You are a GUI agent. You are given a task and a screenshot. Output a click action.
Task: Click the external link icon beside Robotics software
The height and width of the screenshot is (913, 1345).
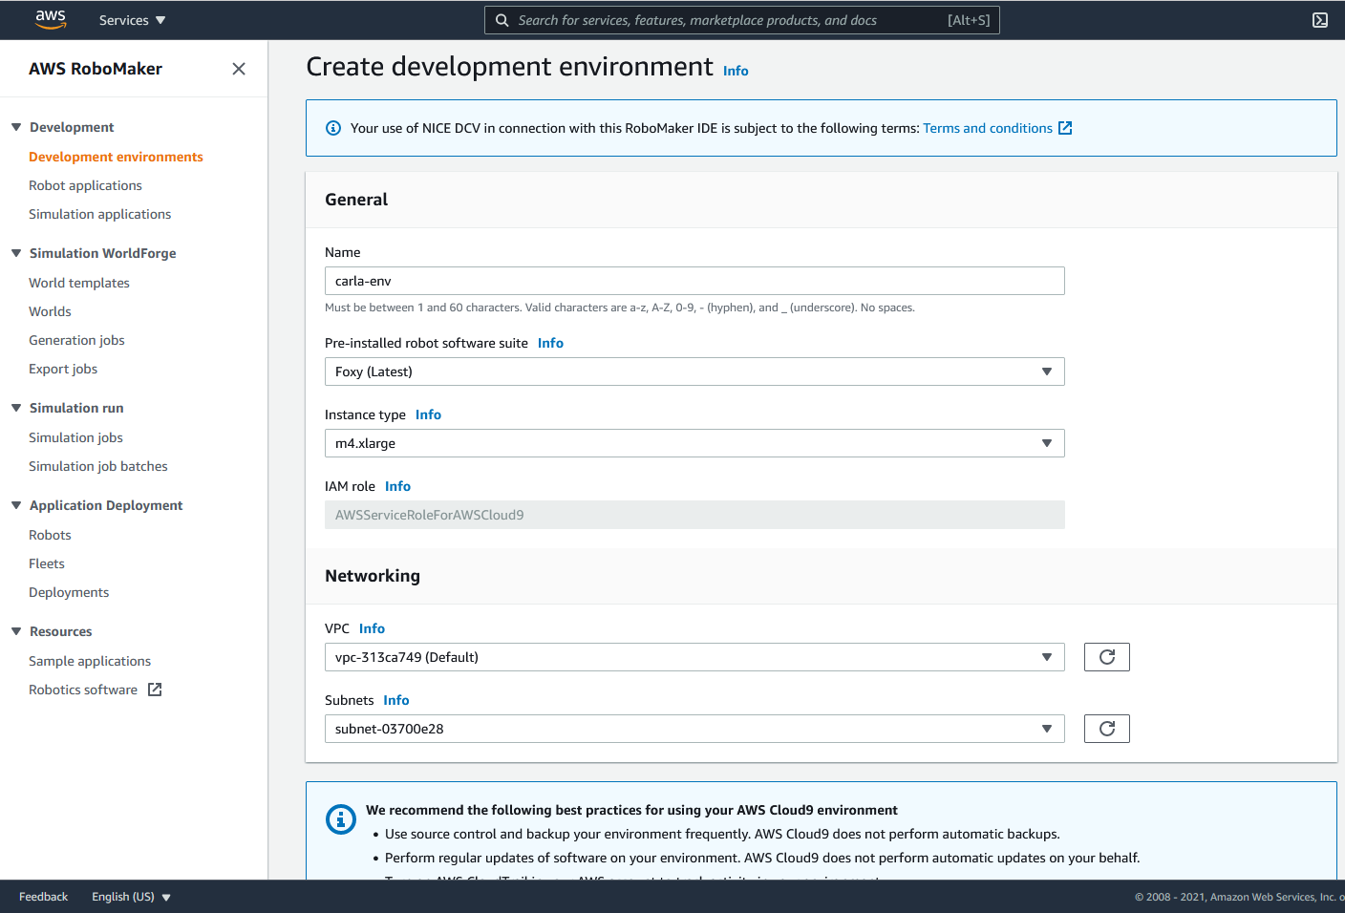pos(155,690)
